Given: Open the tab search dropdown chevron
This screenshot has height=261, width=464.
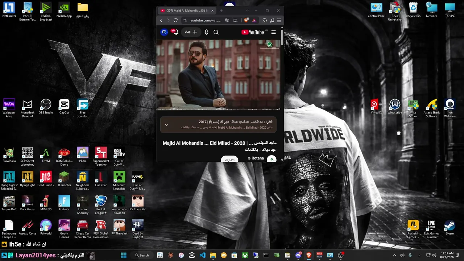Looking at the screenshot, I should 247,11.
